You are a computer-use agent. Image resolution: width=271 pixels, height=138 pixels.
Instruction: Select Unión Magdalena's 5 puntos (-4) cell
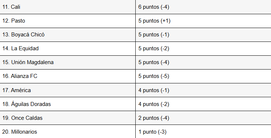203,62
